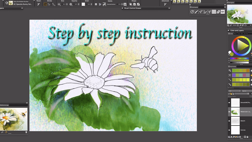Click the daisy reference image thumbnail
Image resolution: width=252 pixels, height=142 pixels.
tap(14, 119)
